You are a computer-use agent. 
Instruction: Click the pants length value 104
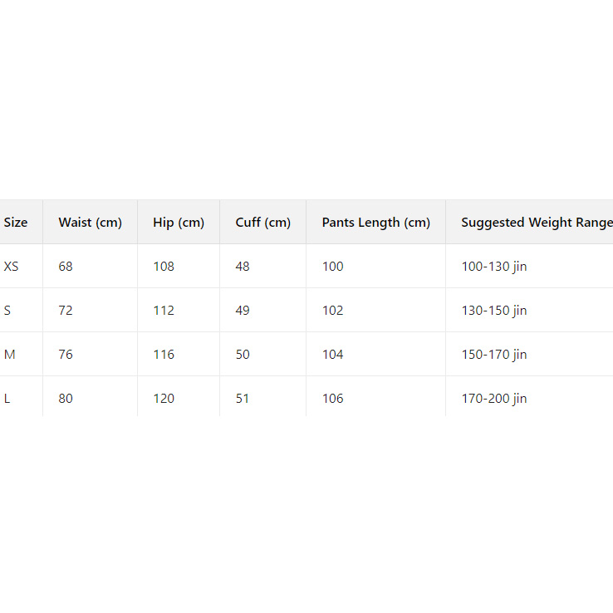332,355
